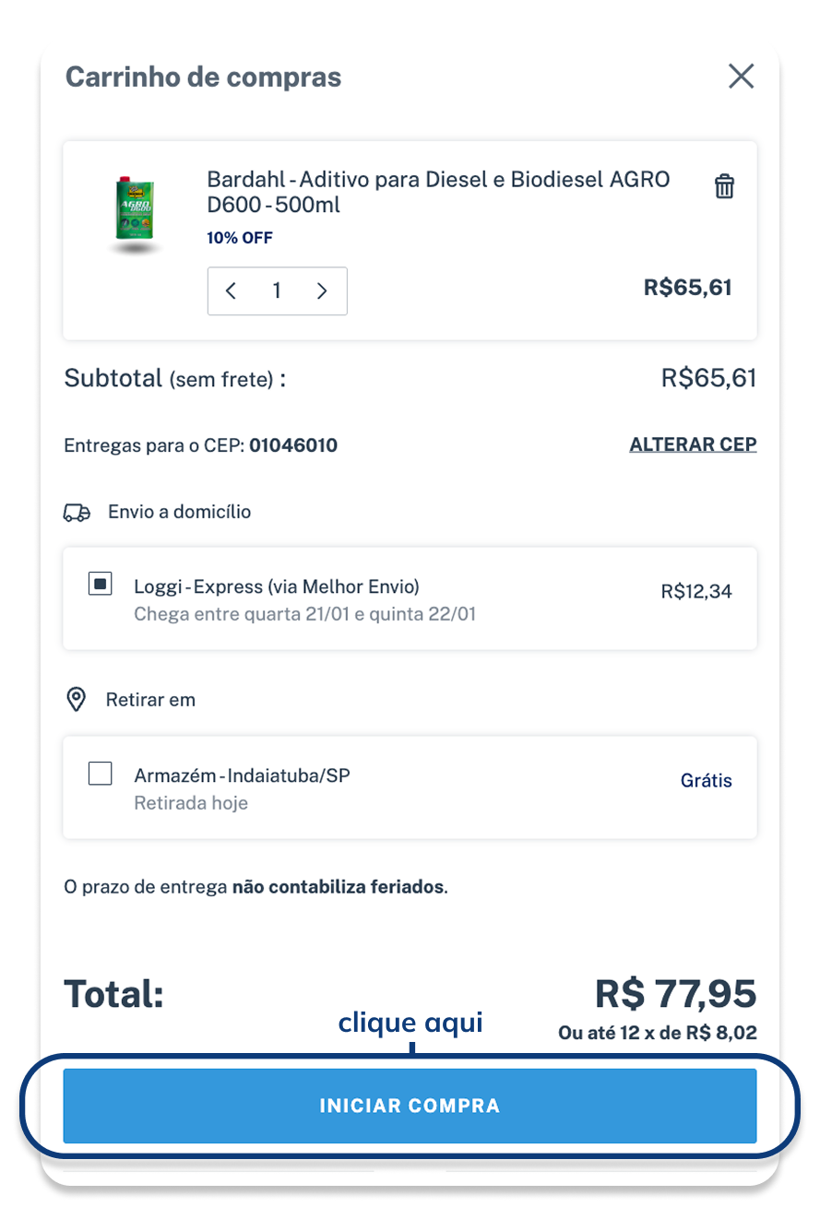Click the 10% OFF discount tag
The height and width of the screenshot is (1219, 820).
(240, 238)
